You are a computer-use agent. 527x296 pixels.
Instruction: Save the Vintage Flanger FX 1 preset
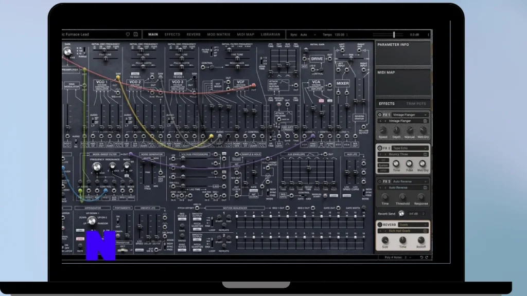pos(425,121)
